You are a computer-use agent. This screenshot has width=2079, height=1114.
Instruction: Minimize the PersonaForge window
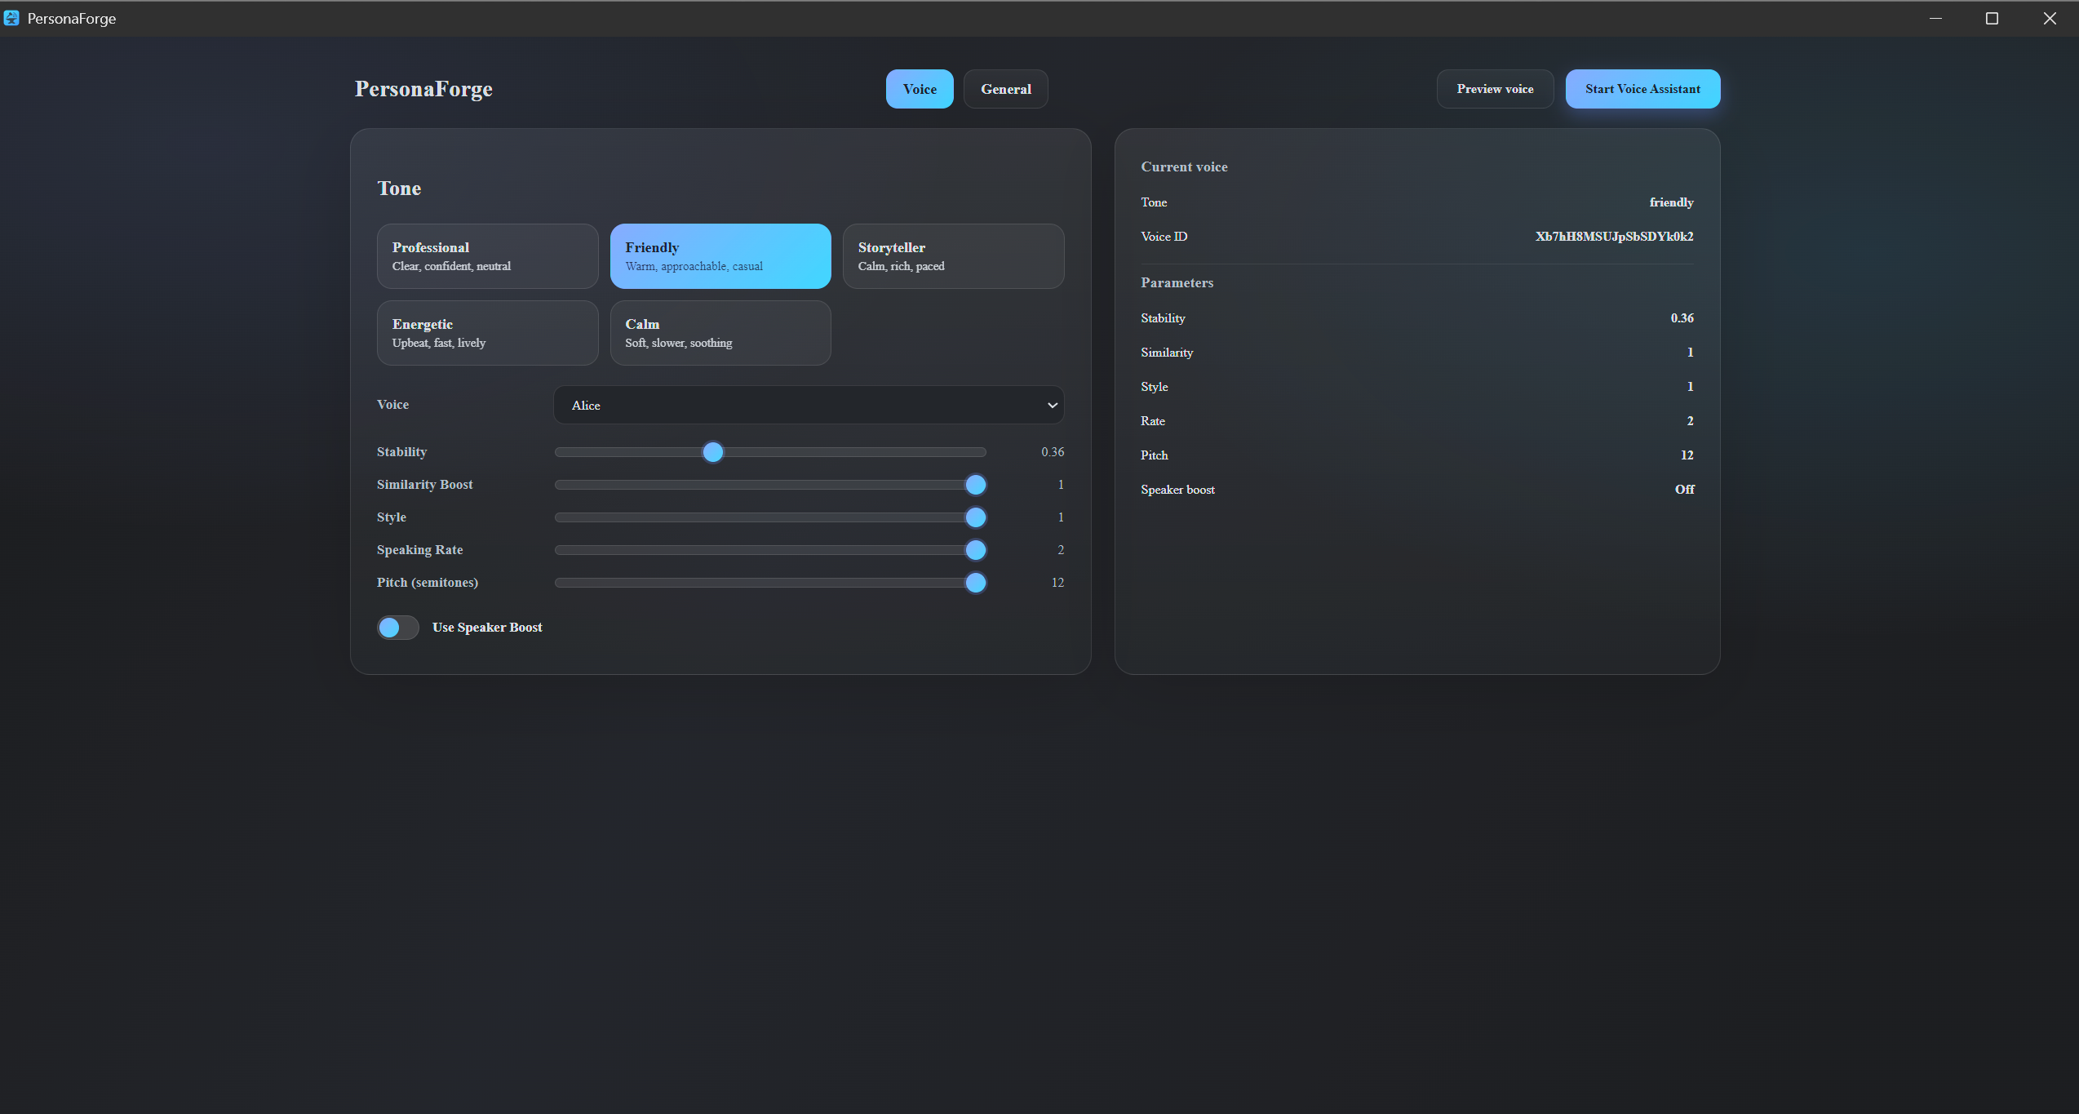(x=1935, y=18)
